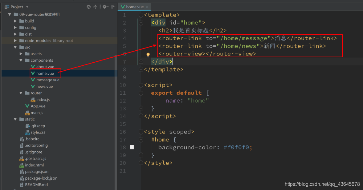Click the JS file icon beside .postcssrc.js
Viewport: 363px width, 190px height.
[x=22, y=159]
